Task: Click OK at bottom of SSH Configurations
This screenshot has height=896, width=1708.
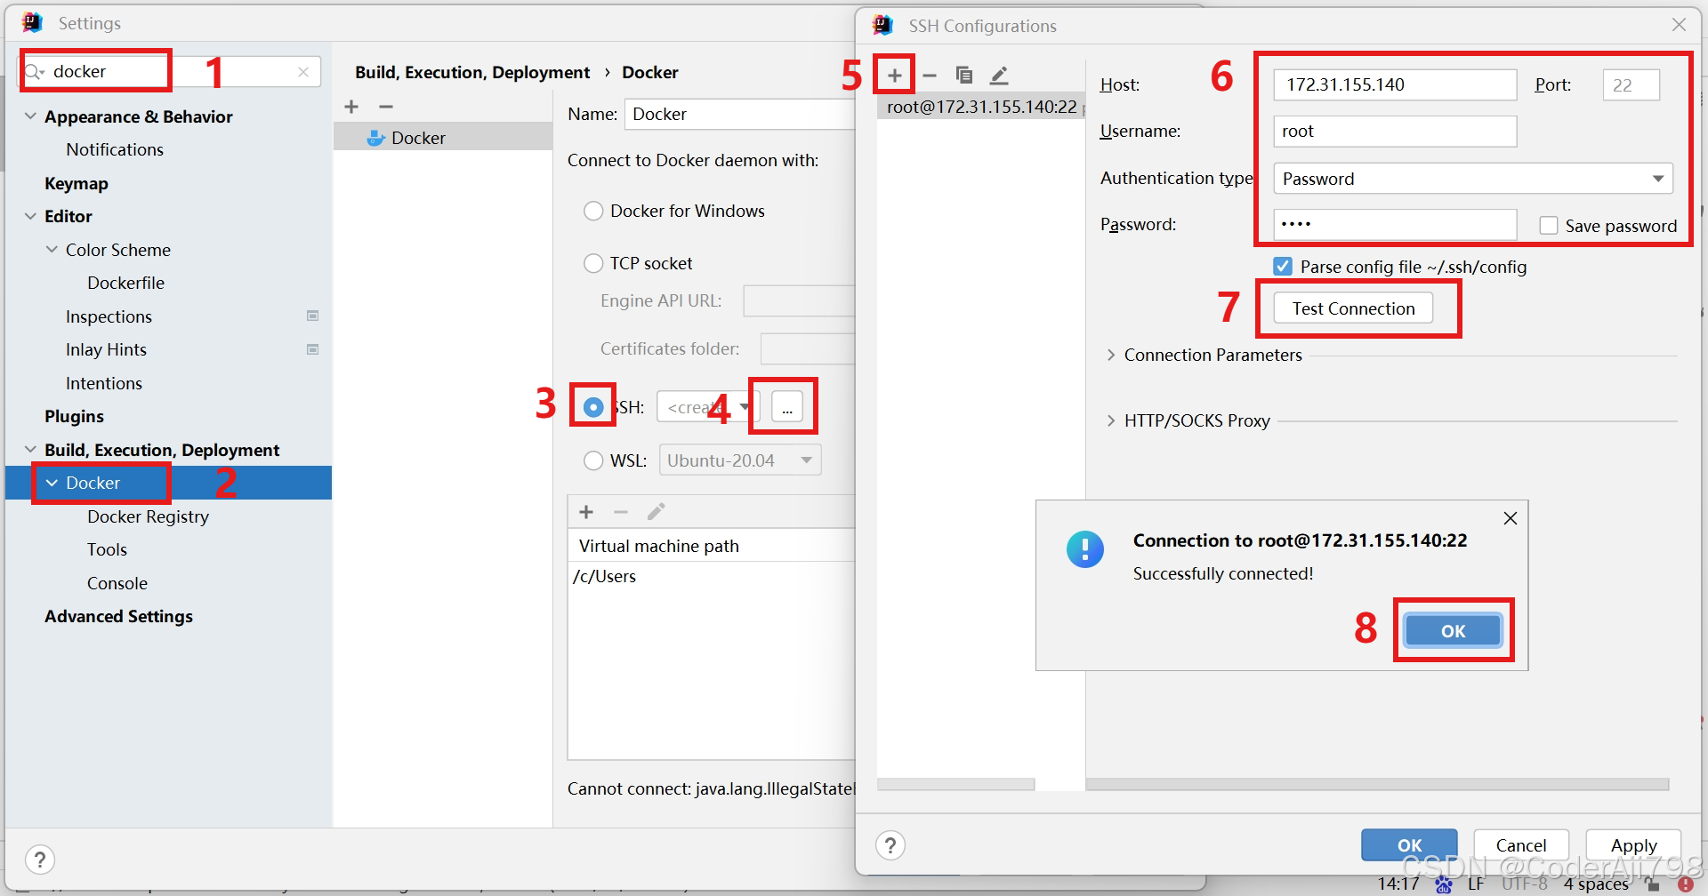Action: pos(1409,845)
